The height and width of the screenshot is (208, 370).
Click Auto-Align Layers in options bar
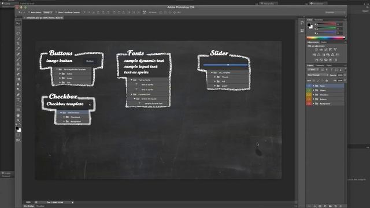point(145,12)
